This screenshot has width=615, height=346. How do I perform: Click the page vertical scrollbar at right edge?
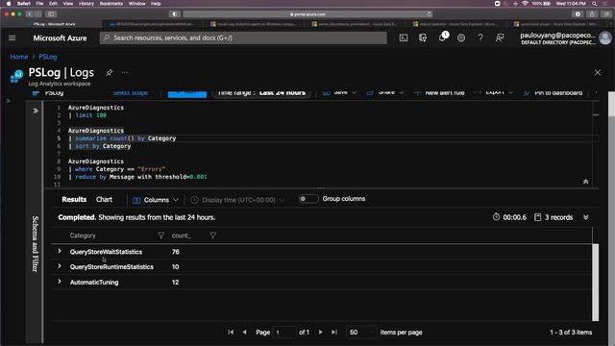point(611,105)
